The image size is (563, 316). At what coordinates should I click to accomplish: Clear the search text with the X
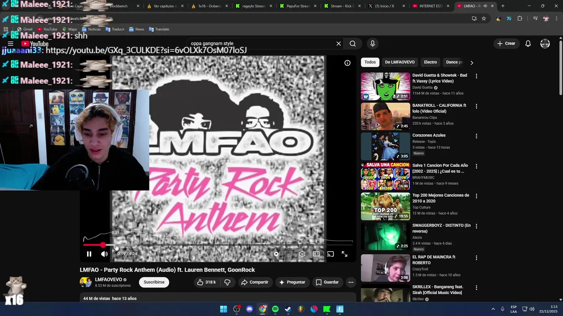[x=339, y=43]
